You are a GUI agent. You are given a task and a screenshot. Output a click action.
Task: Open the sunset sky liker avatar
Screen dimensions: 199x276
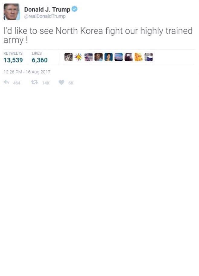pyautogui.click(x=119, y=57)
